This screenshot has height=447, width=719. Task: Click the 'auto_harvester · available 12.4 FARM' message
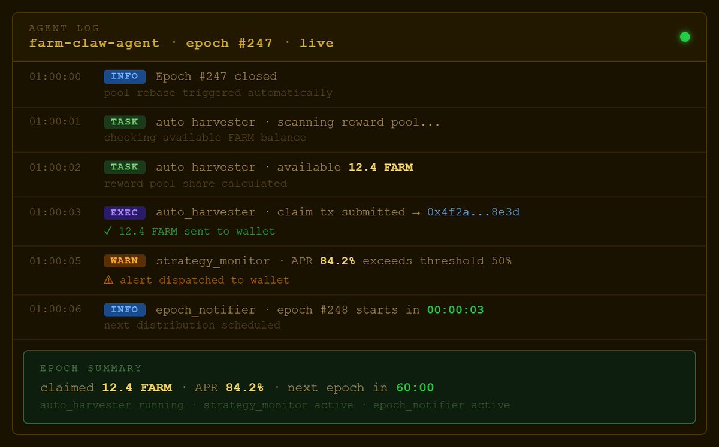pos(285,168)
